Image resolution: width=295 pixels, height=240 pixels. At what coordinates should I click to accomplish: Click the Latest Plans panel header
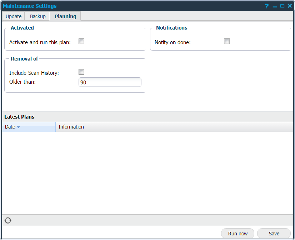(x=19, y=117)
